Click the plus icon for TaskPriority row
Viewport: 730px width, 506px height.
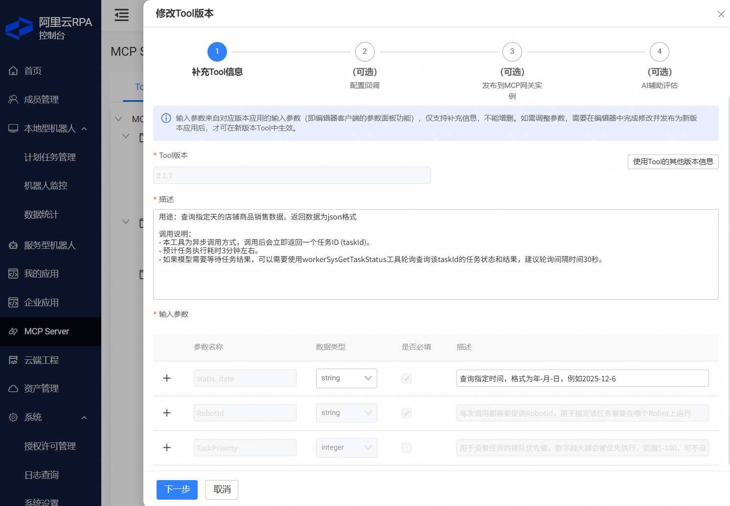[x=167, y=448]
